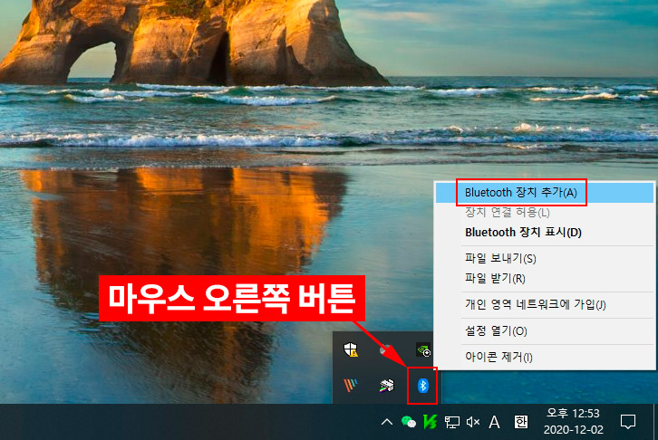Toggle the '한' Korean IME indicator
The image size is (658, 440).
coord(521,422)
